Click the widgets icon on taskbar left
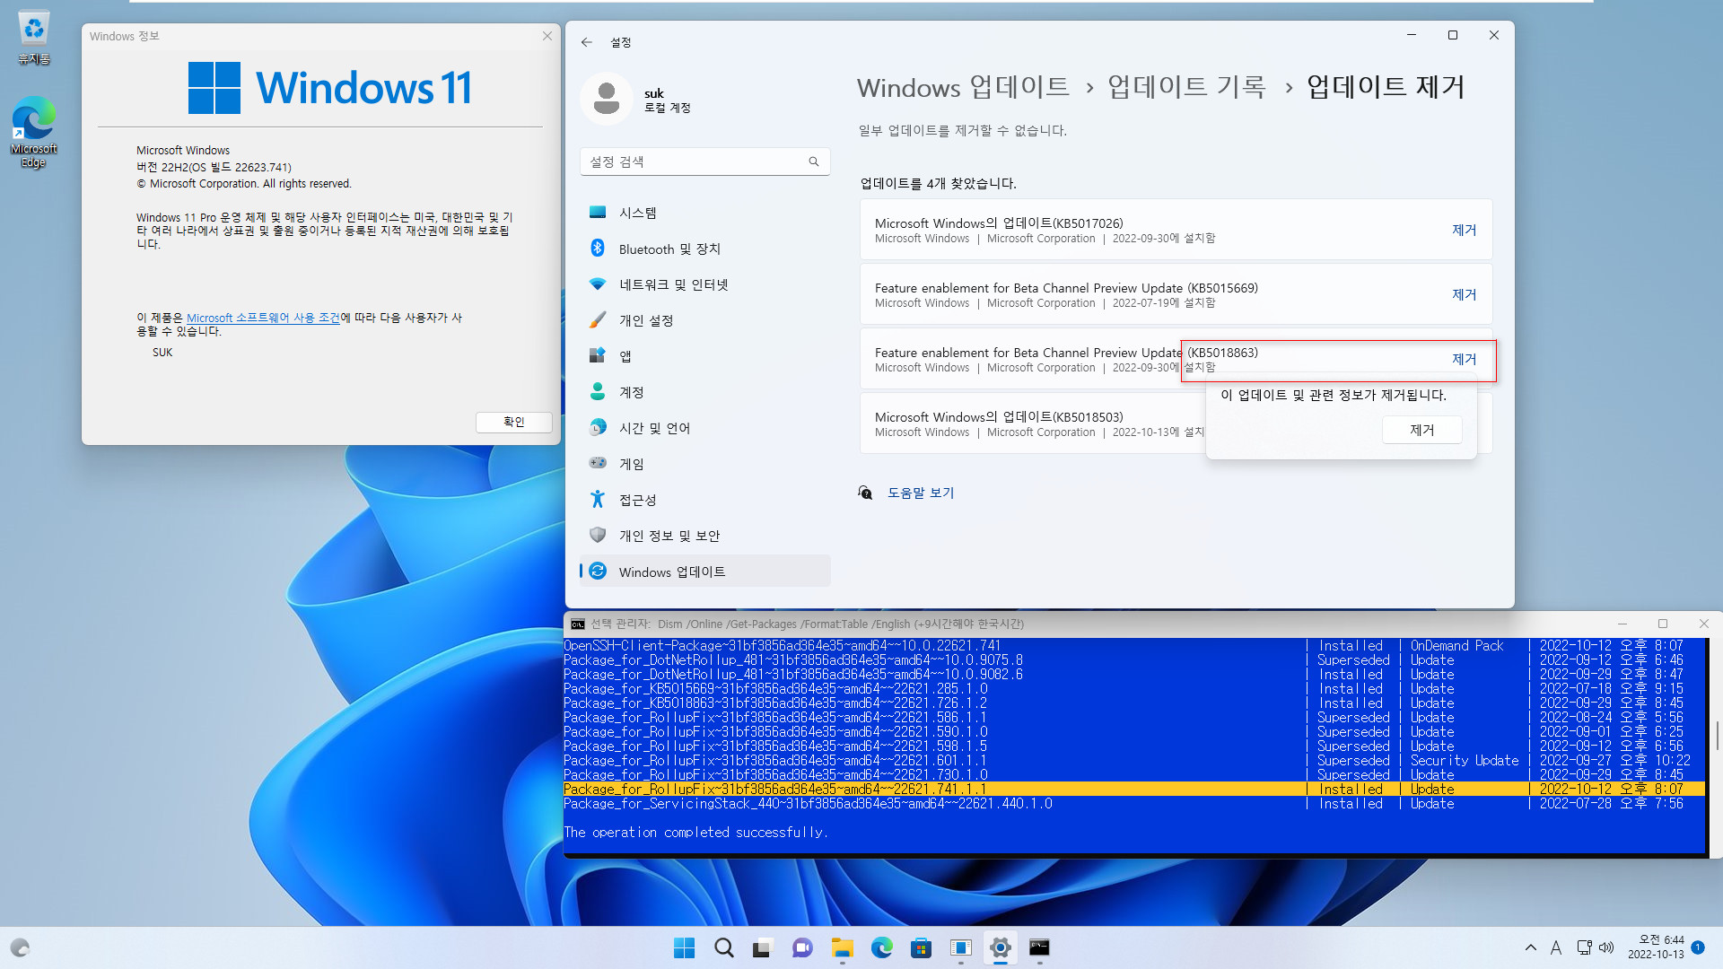1723x969 pixels. coord(20,947)
